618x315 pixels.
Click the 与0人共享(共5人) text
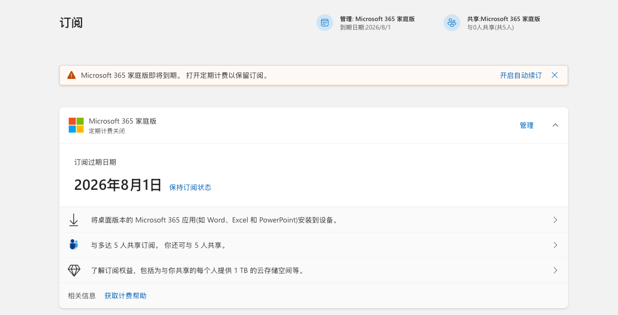click(x=490, y=27)
